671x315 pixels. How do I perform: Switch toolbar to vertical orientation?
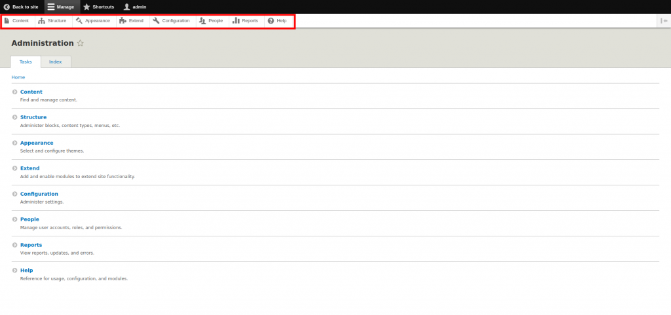664,21
